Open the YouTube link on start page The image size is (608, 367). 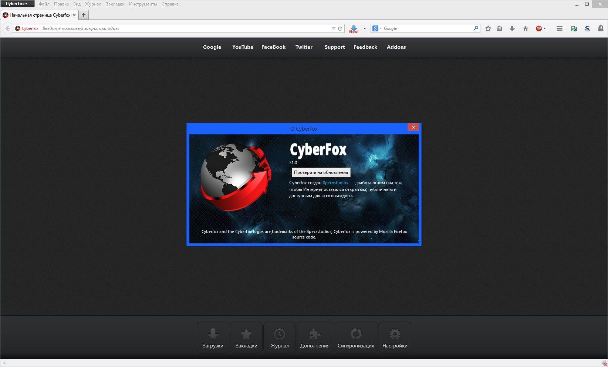pos(243,47)
